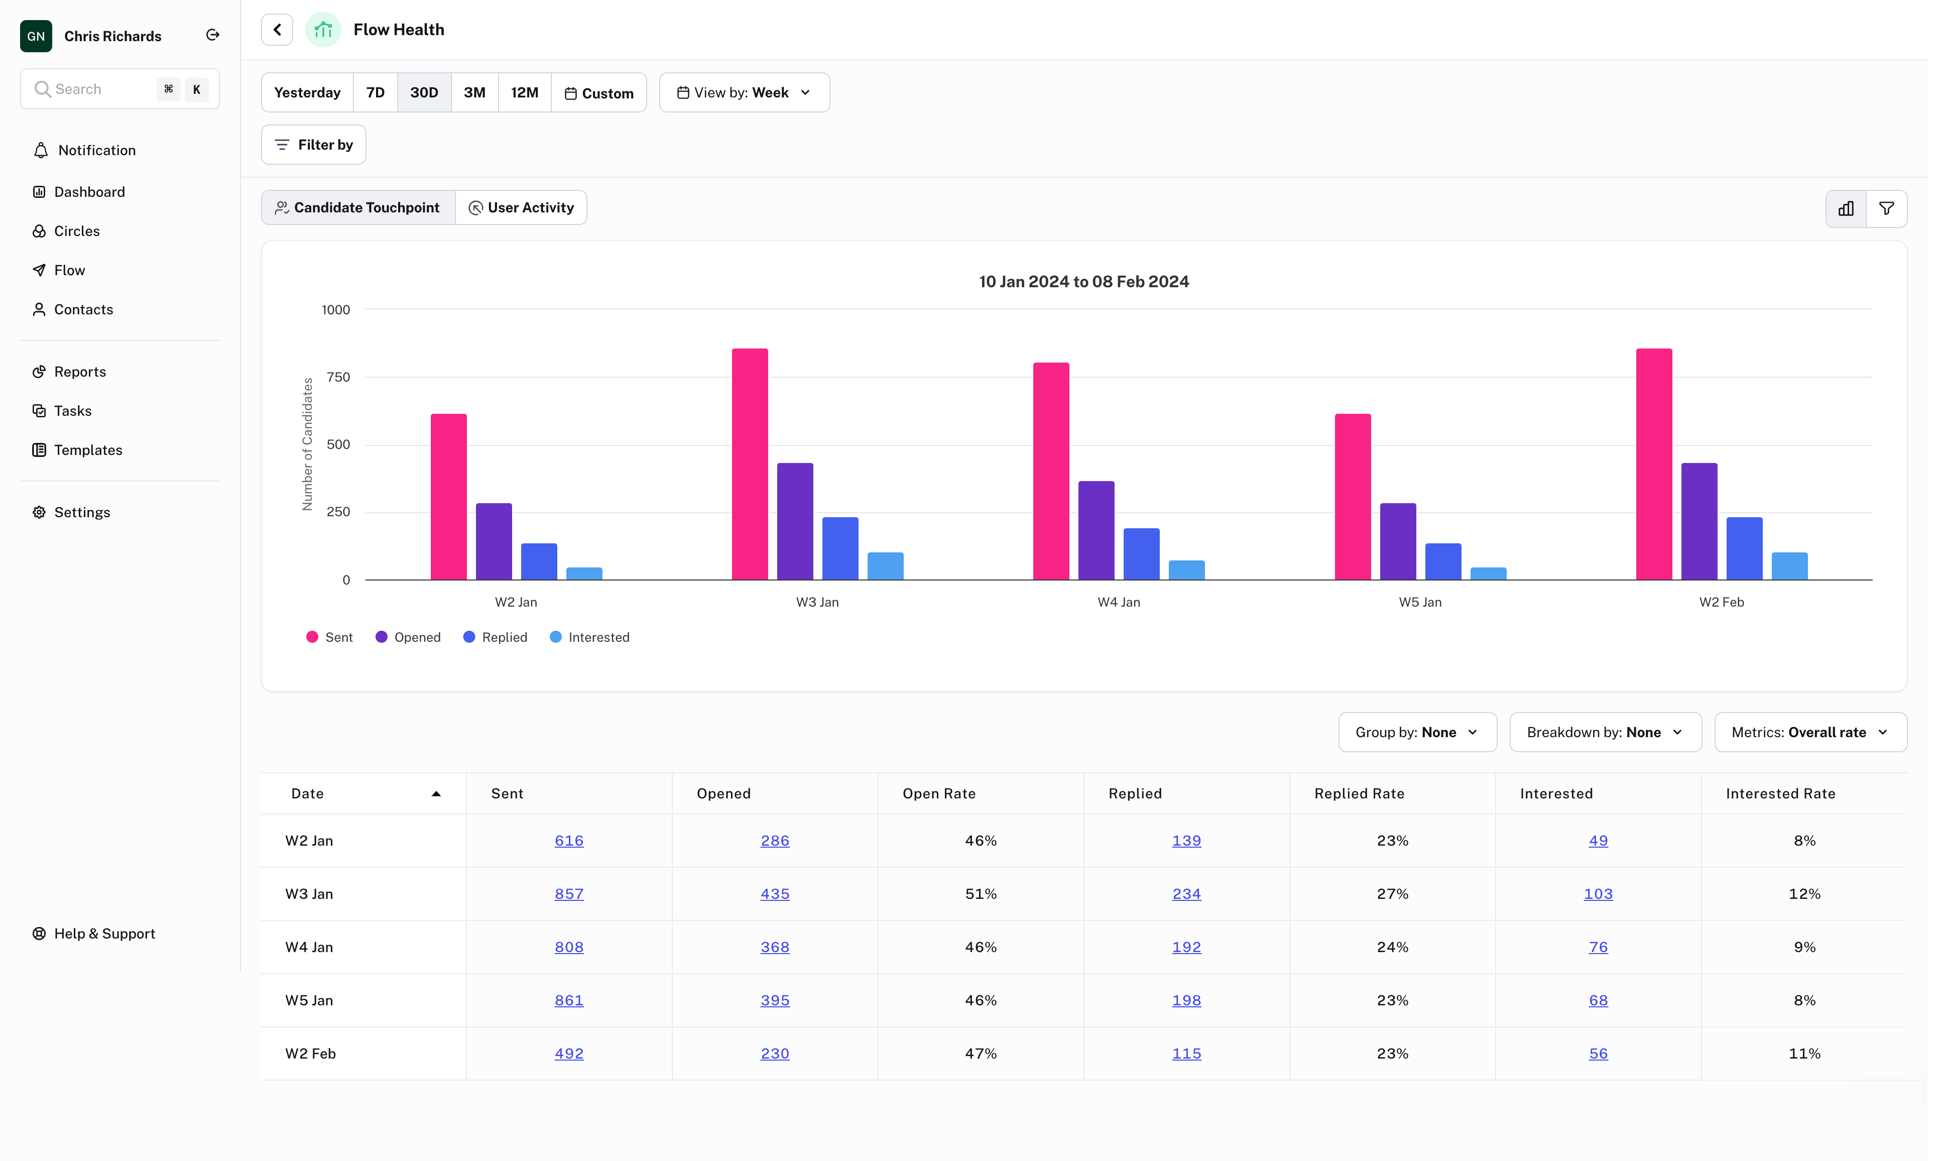Open Group by None dropdown
Image resolution: width=1943 pixels, height=1161 pixels.
(1417, 732)
